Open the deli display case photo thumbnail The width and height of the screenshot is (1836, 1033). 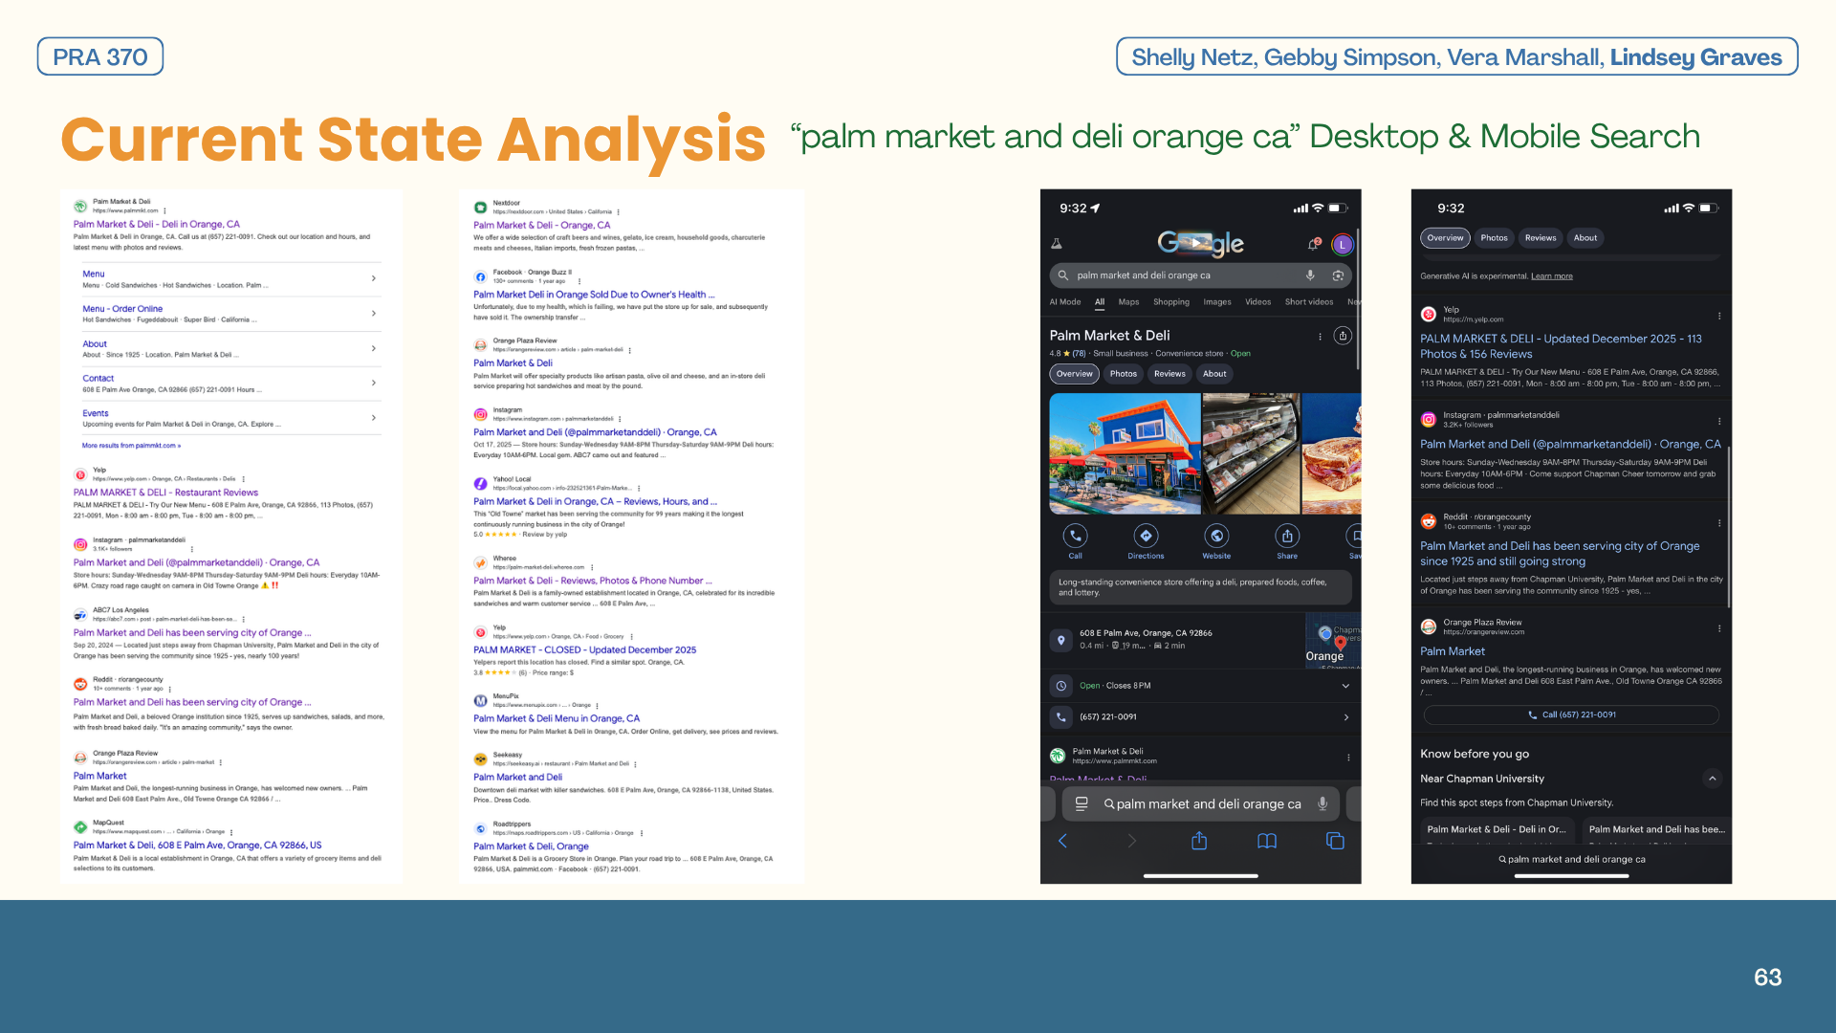[x=1251, y=453]
